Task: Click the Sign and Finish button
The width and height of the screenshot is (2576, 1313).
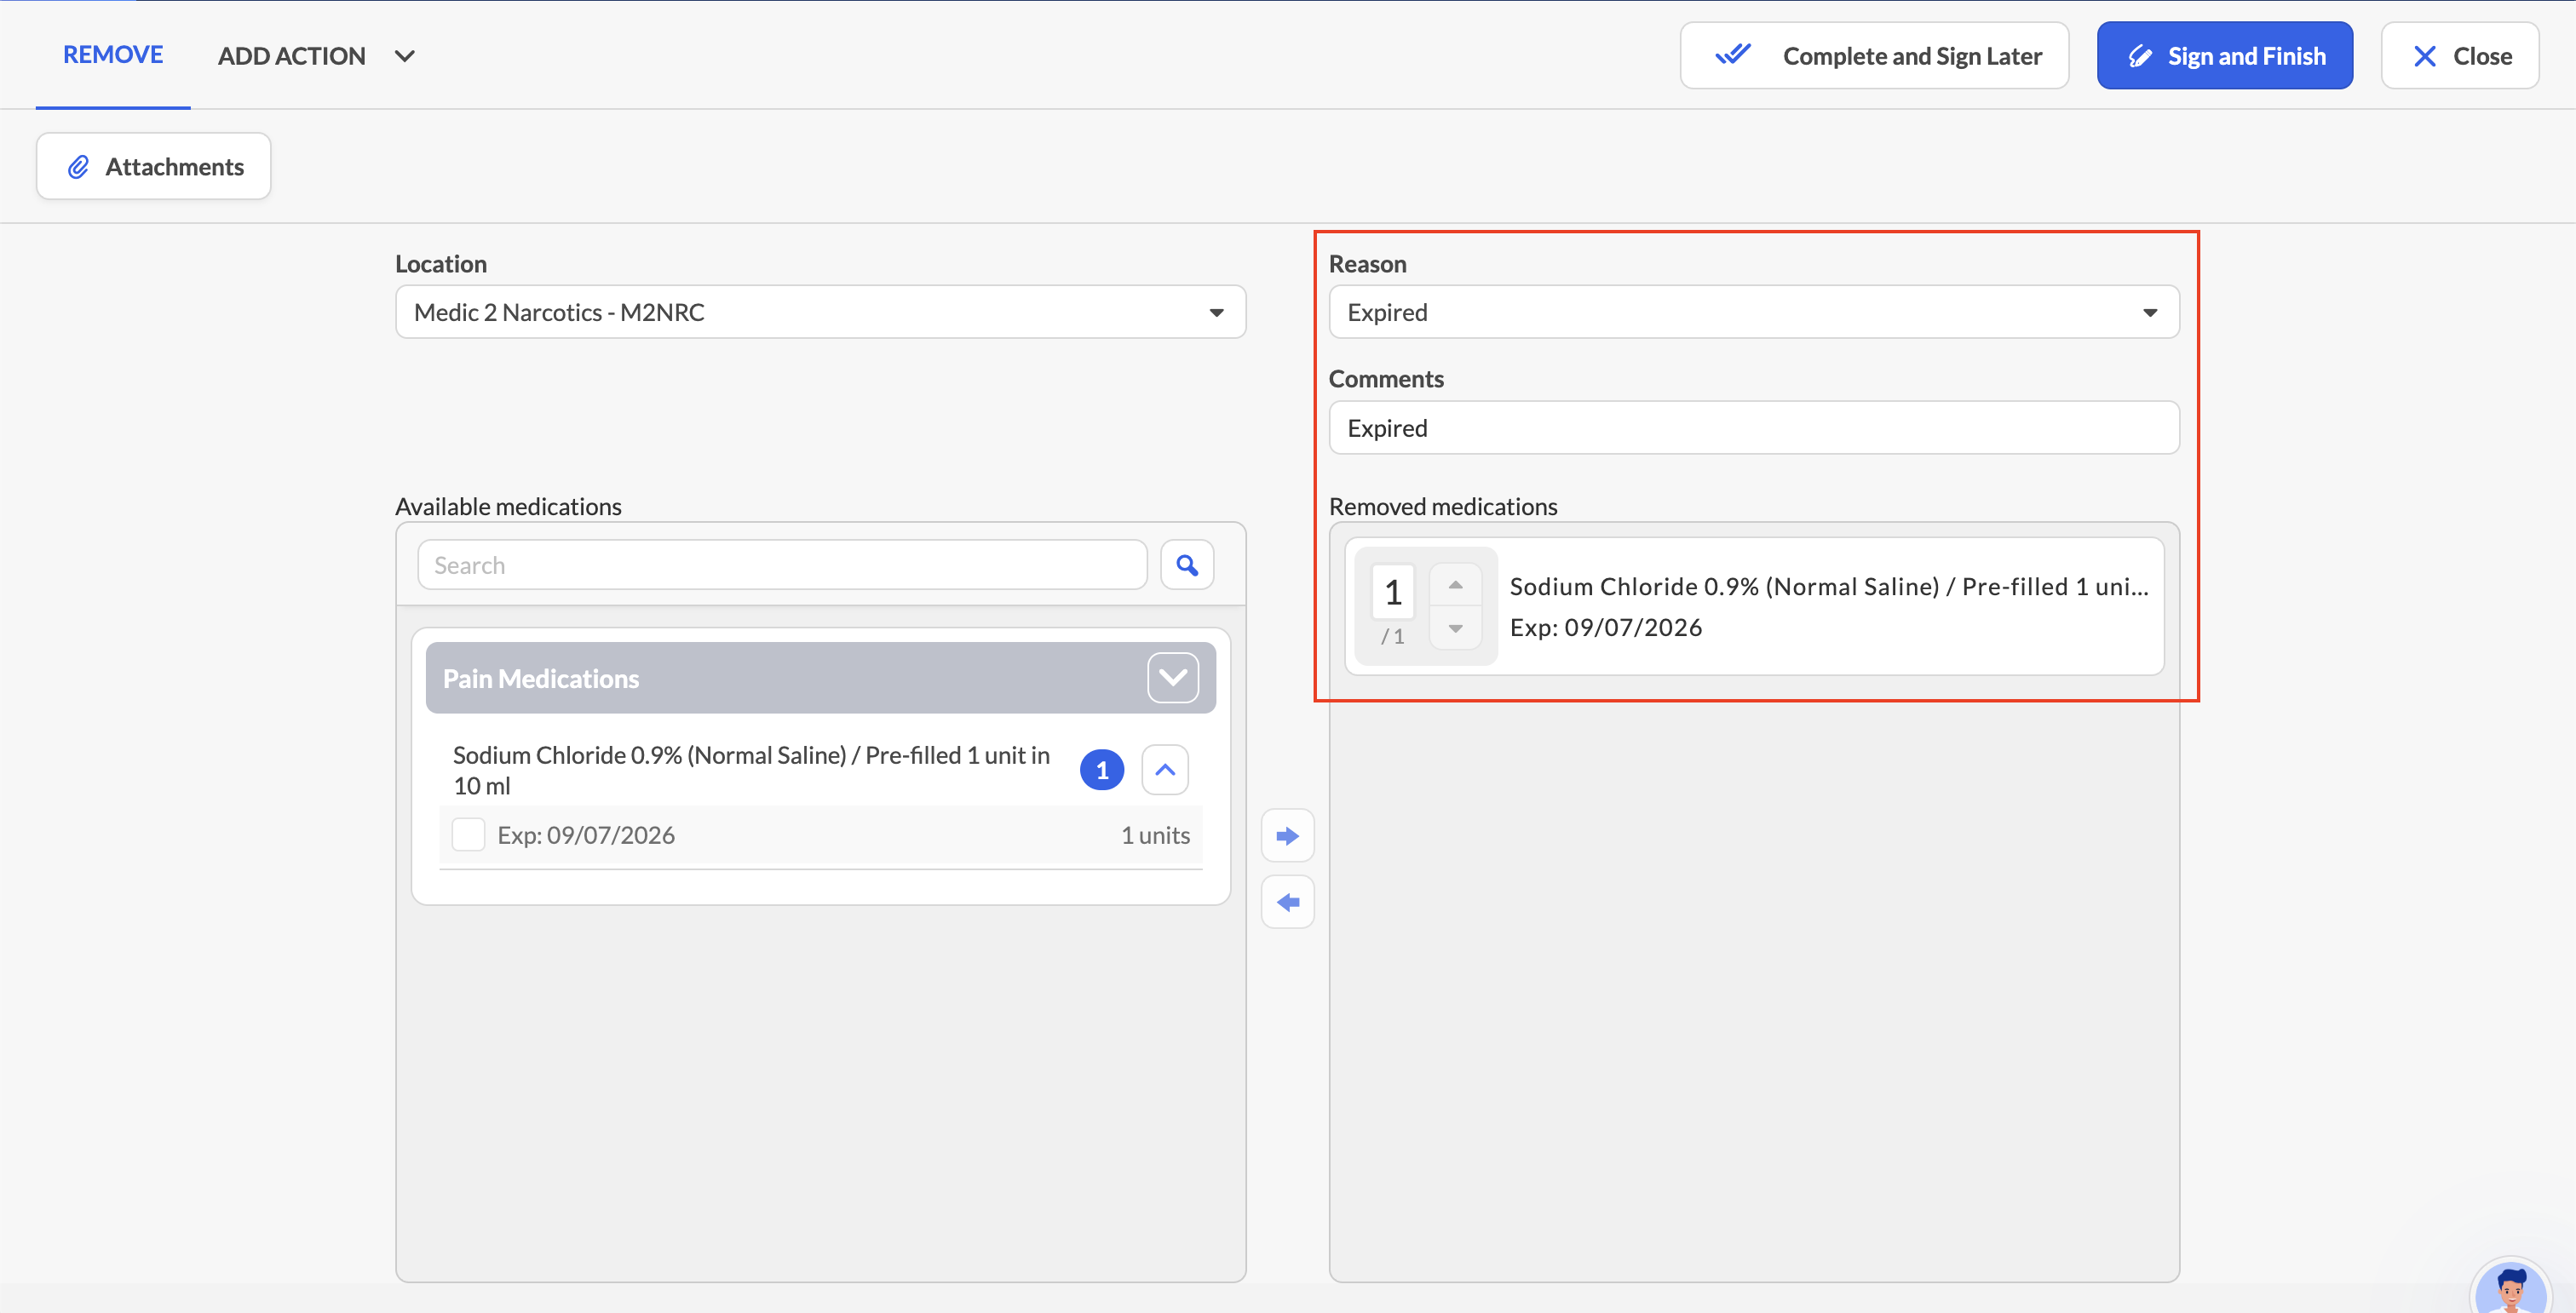Action: pos(2225,56)
